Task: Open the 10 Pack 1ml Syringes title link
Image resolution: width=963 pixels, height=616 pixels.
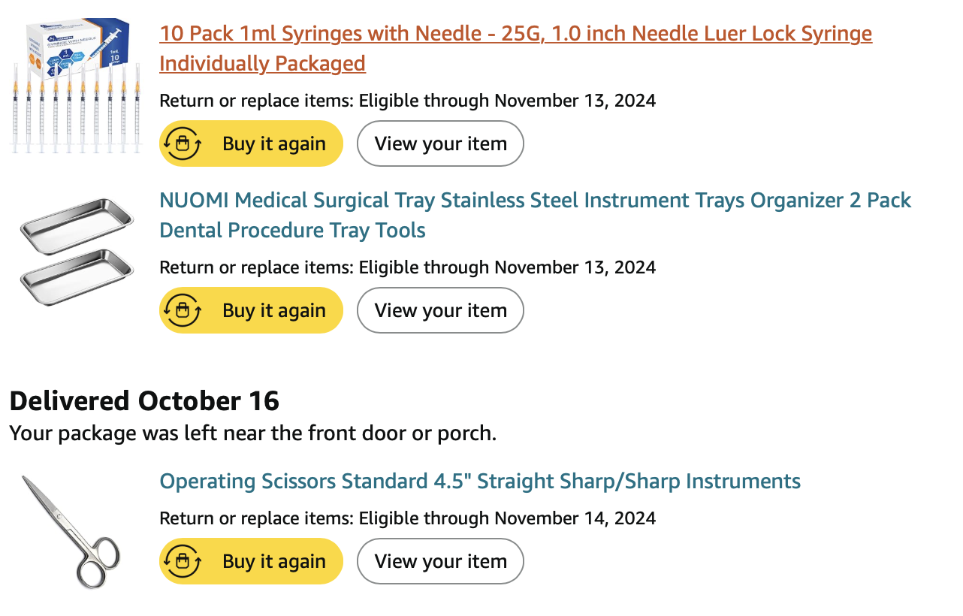Action: coord(515,48)
